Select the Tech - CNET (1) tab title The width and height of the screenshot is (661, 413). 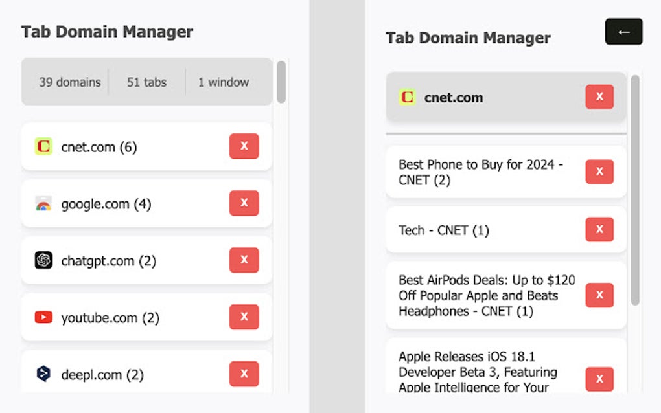443,229
